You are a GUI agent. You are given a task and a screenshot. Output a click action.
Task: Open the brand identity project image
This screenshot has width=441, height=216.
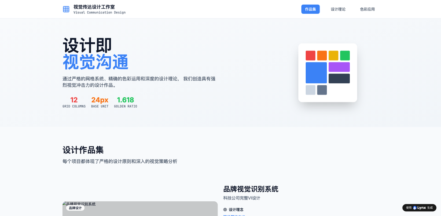(140, 209)
